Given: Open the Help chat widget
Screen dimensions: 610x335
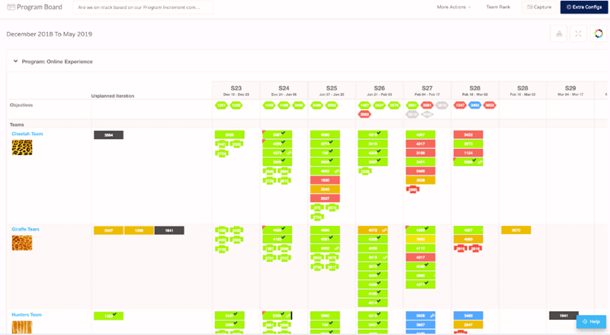Looking at the screenshot, I should coord(591,321).
